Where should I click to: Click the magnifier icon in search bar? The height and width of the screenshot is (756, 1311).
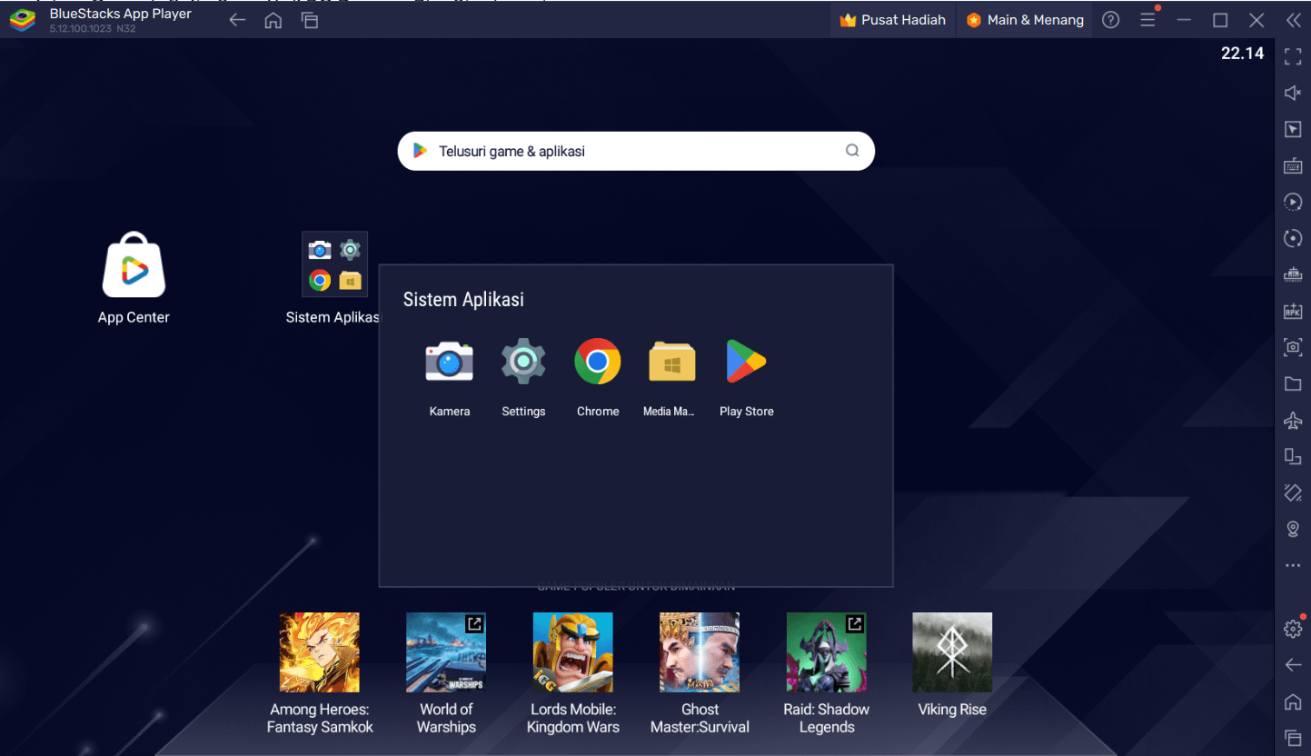click(852, 151)
